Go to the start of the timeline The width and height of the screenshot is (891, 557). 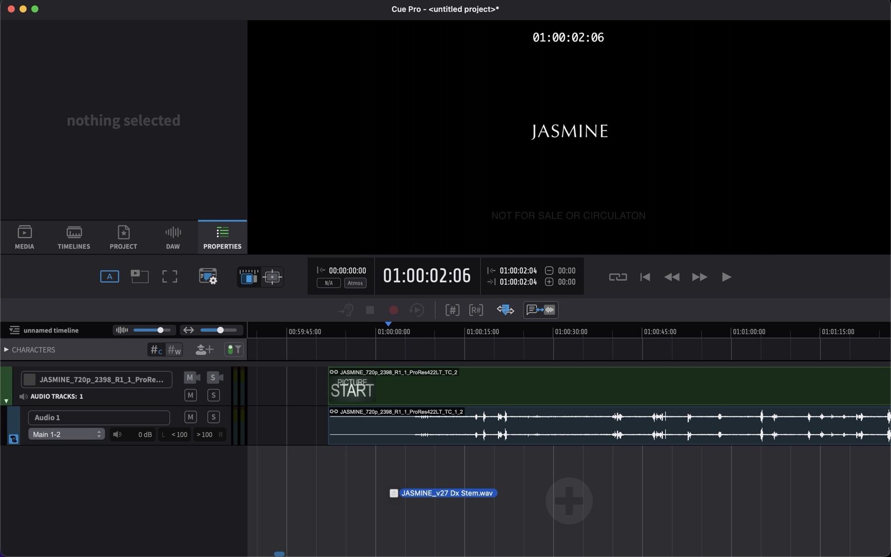point(645,277)
